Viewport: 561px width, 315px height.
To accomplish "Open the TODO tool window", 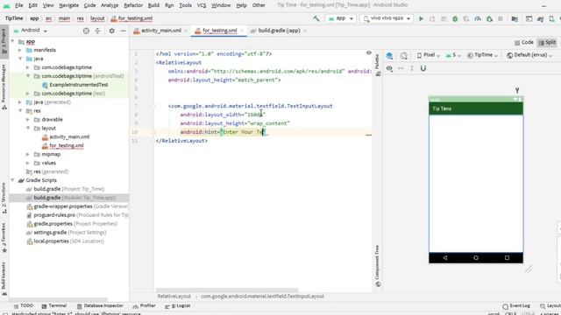I will [24, 306].
